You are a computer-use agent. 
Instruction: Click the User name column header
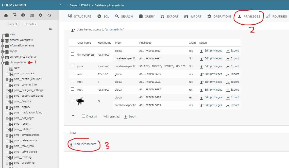(x=84, y=43)
